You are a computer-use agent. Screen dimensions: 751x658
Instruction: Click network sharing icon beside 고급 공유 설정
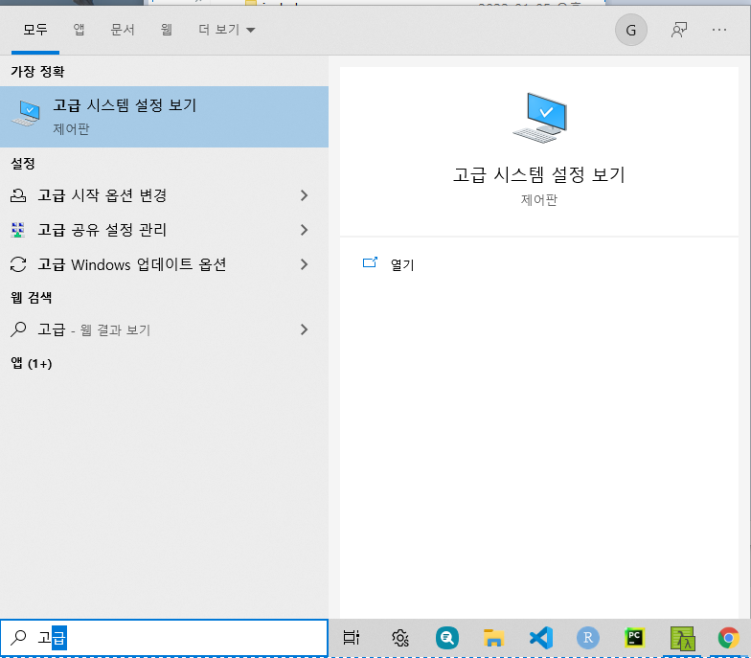(18, 230)
